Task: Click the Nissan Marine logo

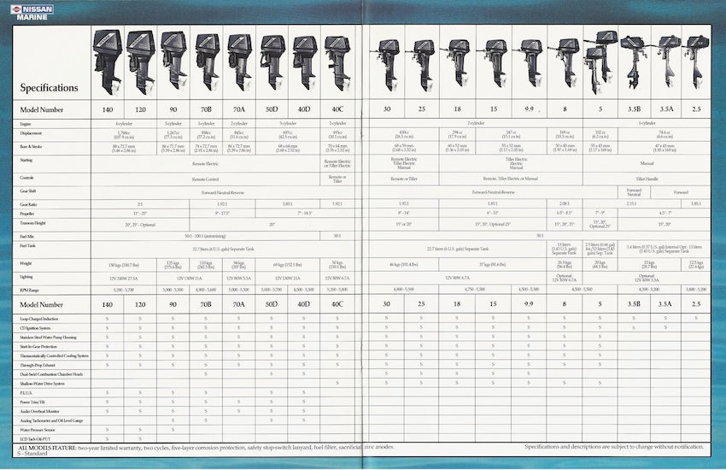Action: tap(32, 13)
